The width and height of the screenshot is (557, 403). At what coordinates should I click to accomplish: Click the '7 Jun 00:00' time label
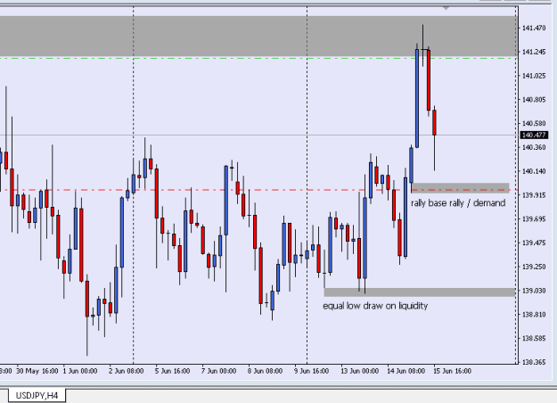pos(218,371)
